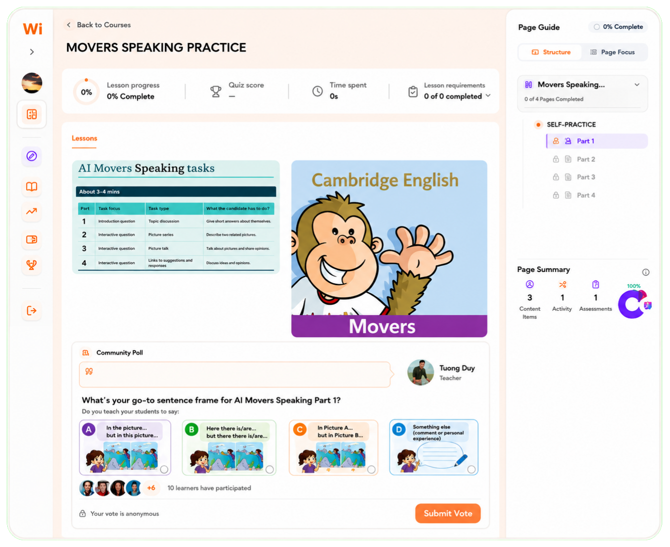Open the AI Movers Speaking tasks table image
This screenshot has width=670, height=547.
(x=176, y=217)
